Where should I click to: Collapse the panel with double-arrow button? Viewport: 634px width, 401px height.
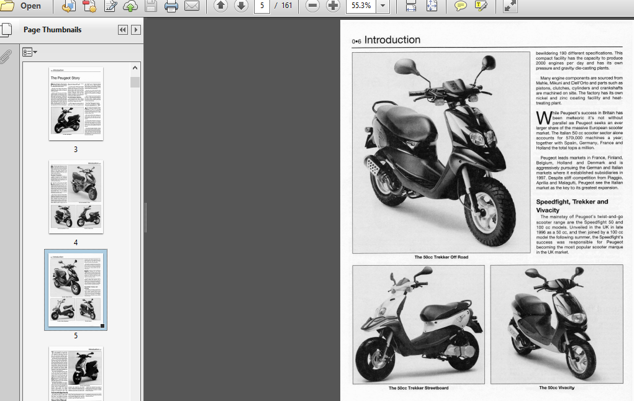pyautogui.click(x=123, y=30)
